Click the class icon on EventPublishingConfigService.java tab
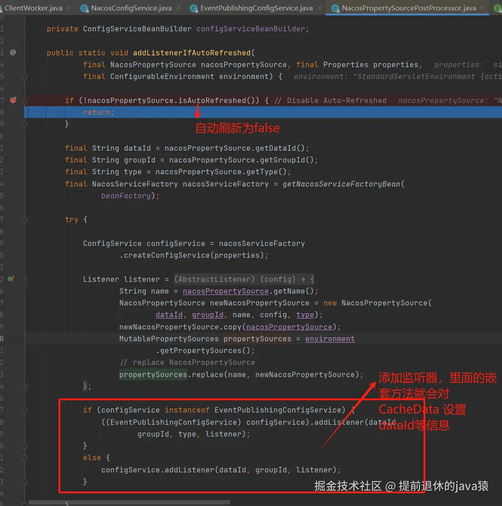 [194, 8]
